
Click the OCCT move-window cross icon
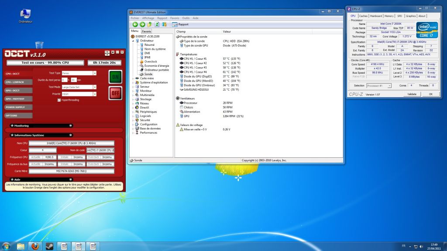point(107,53)
